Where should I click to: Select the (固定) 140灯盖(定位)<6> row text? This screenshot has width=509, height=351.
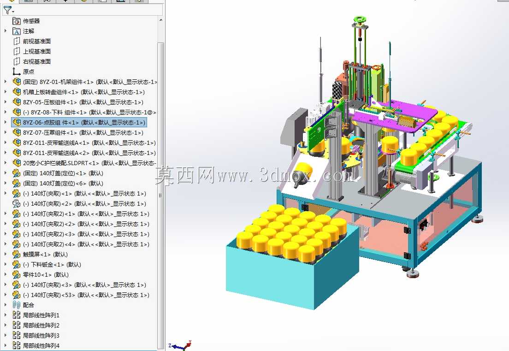[63, 183]
